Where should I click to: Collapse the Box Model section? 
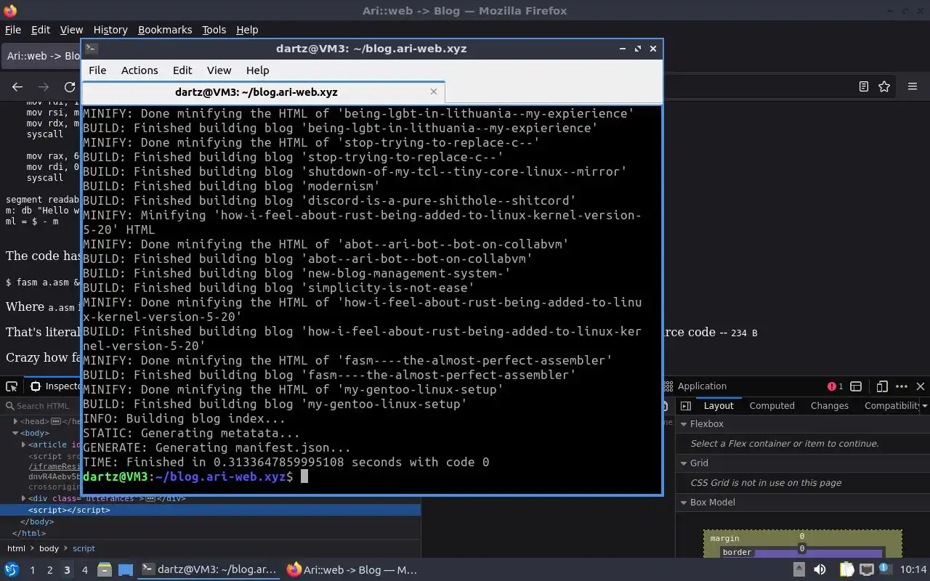684,503
